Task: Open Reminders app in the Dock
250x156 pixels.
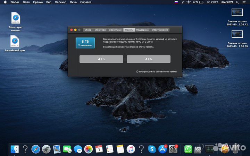Action: (x=109, y=149)
